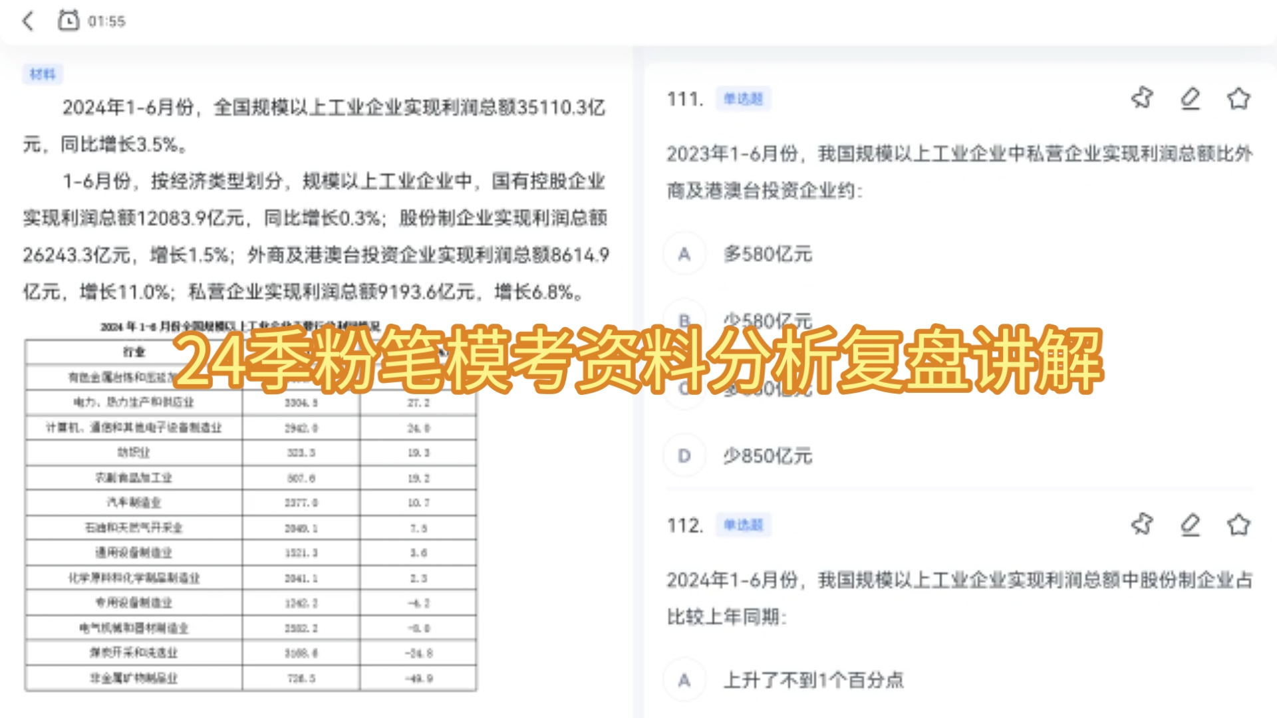
Task: Select option D 少850亿元
Action: tap(738, 456)
